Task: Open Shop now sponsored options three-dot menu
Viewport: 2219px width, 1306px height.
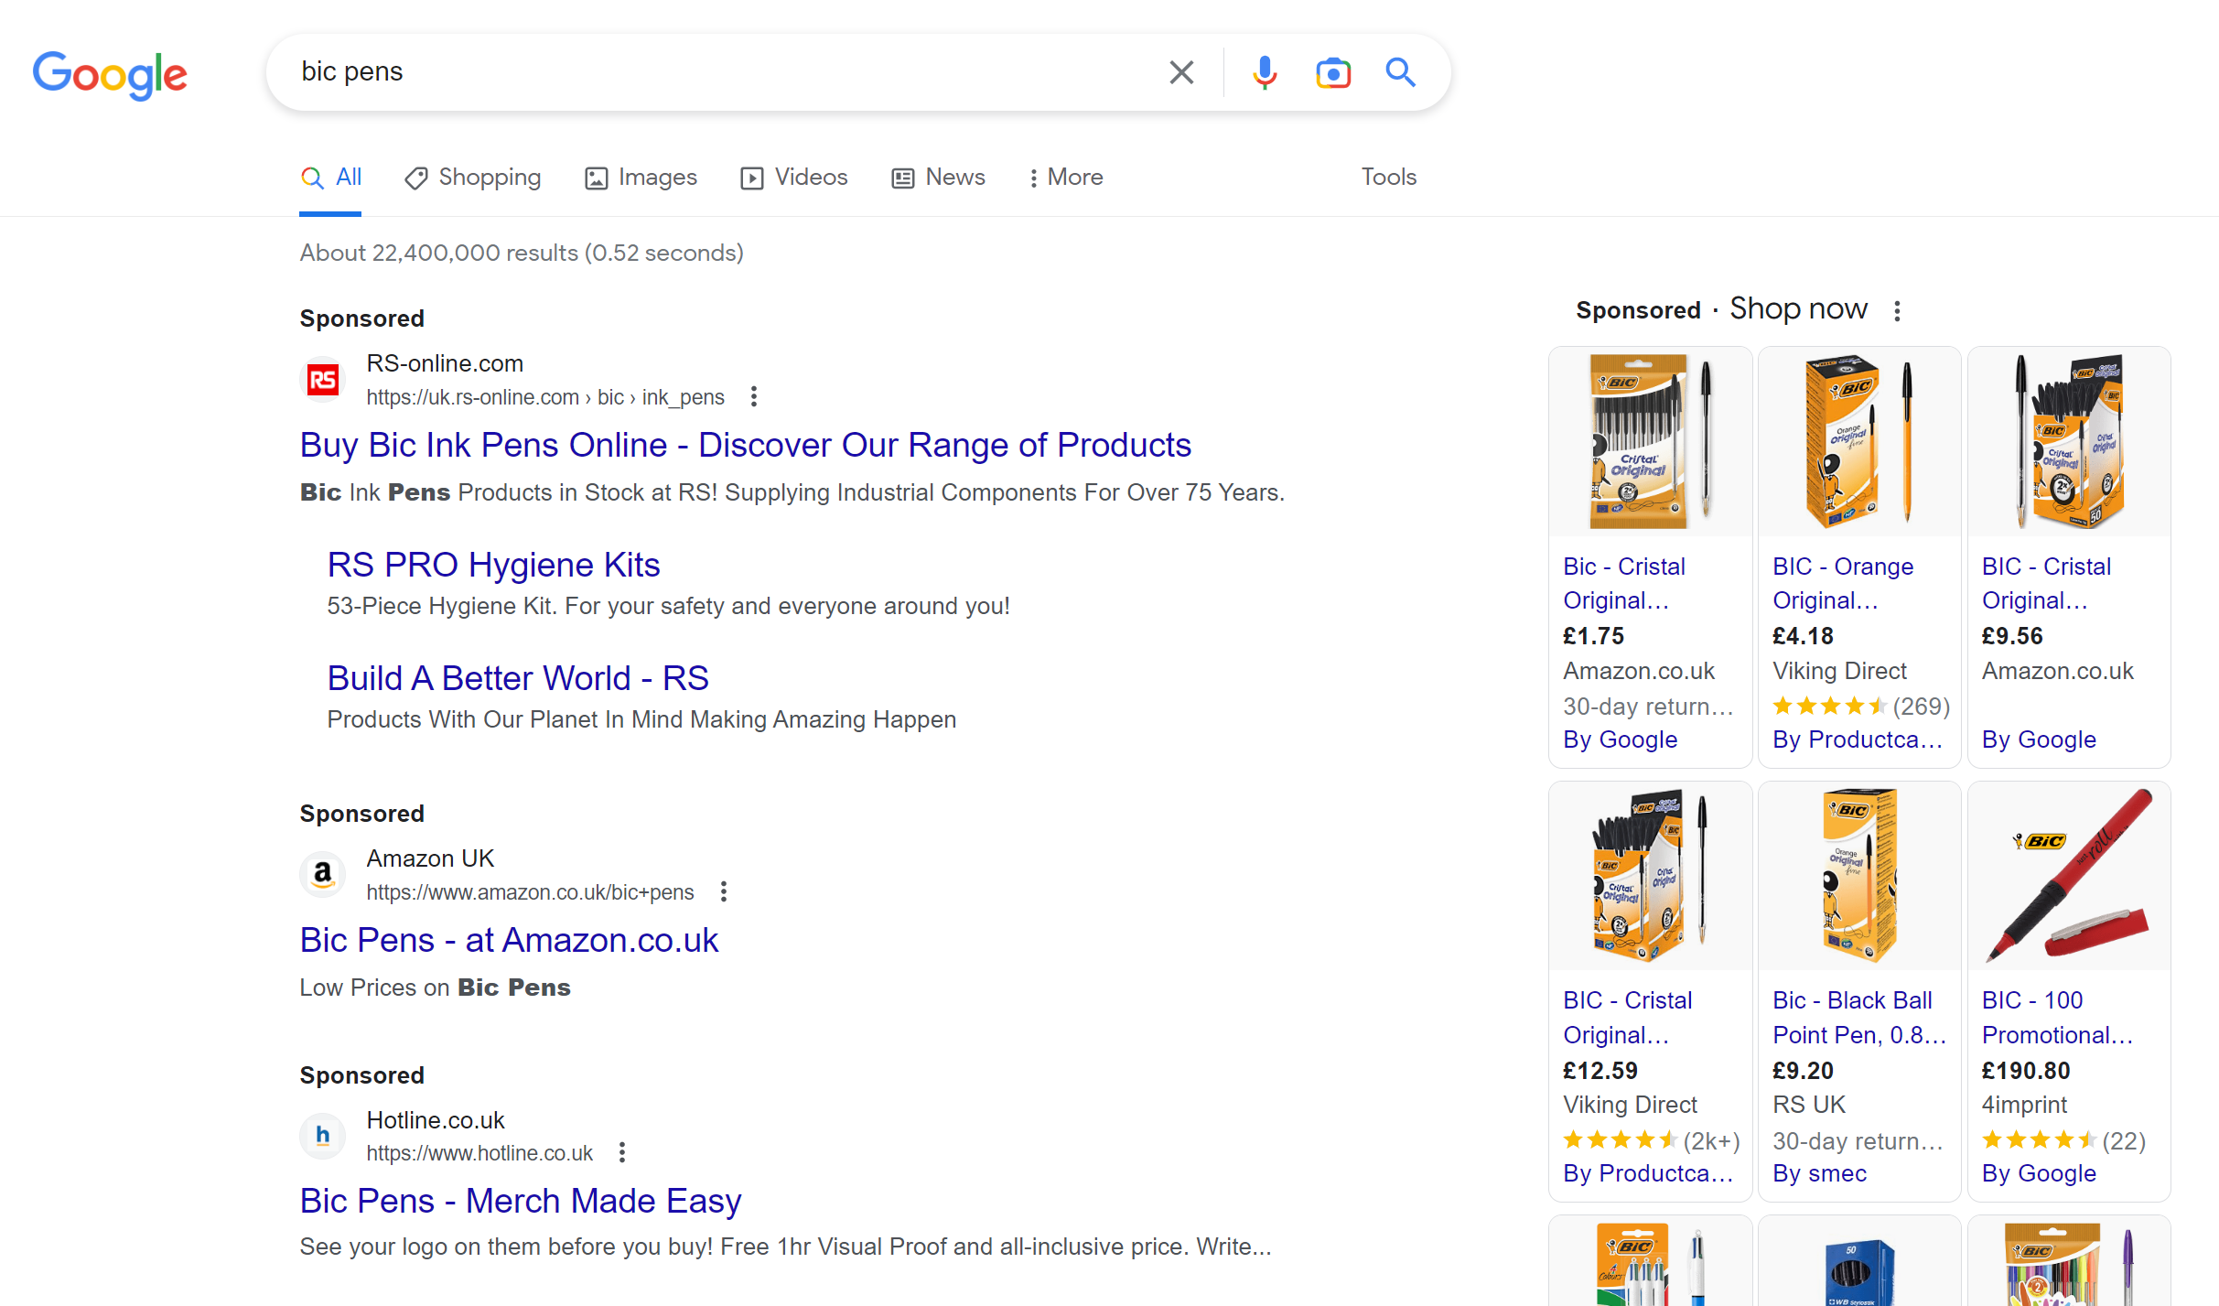Action: [x=1898, y=311]
